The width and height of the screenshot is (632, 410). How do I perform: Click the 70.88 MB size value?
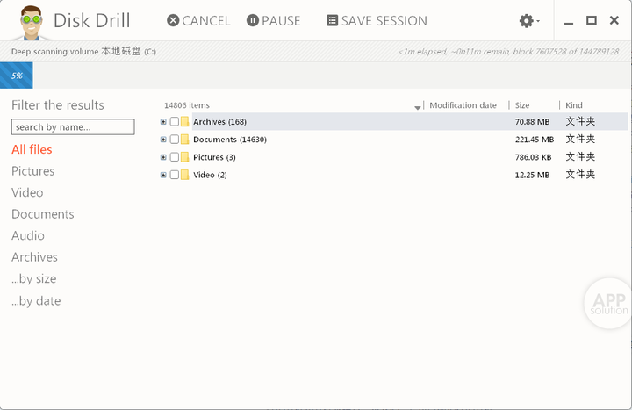(x=532, y=122)
